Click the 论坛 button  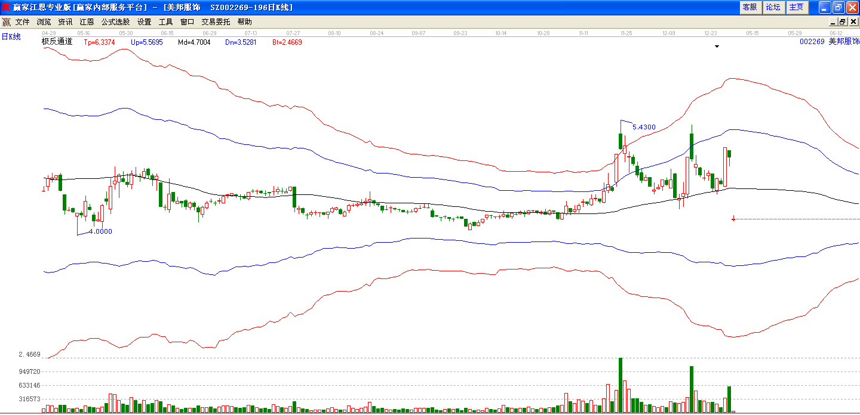click(773, 7)
